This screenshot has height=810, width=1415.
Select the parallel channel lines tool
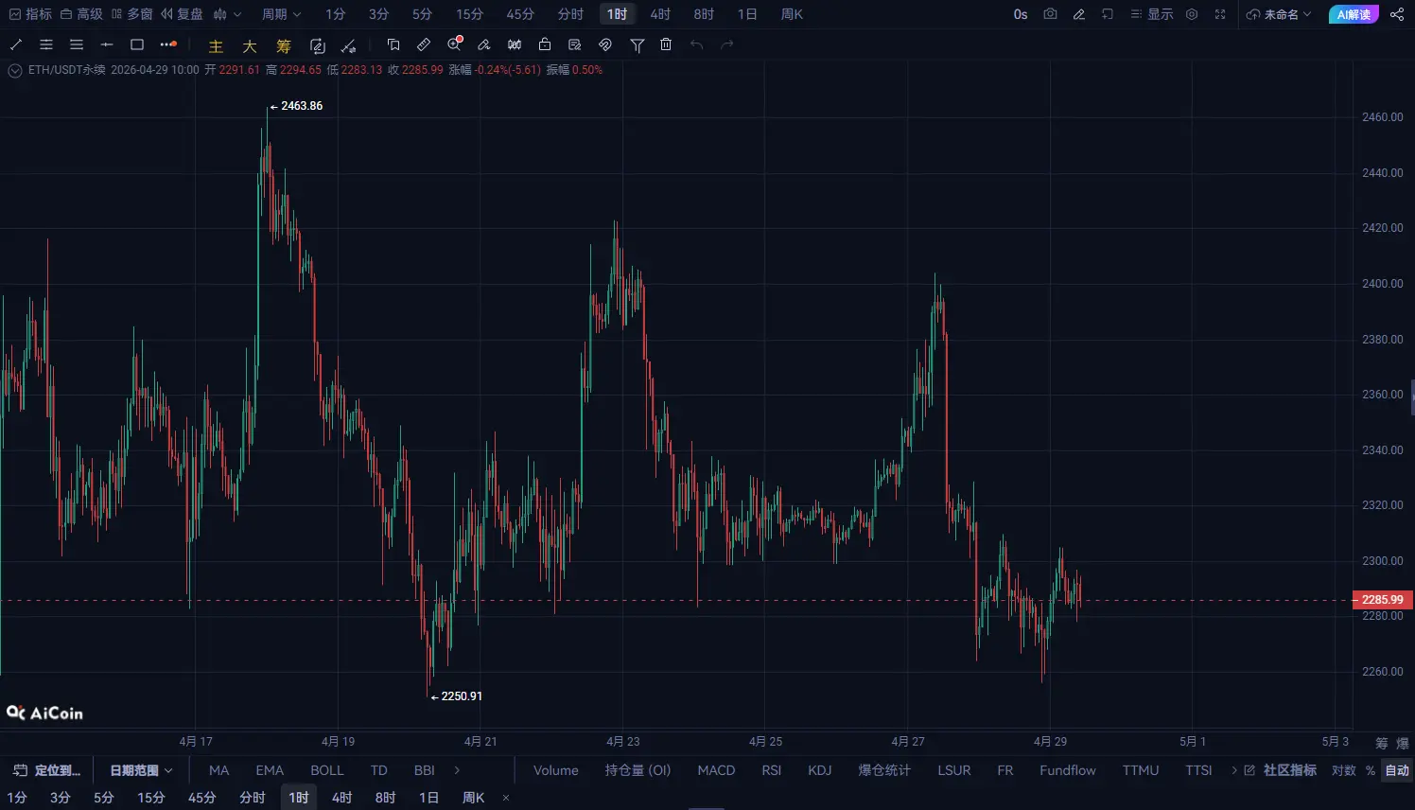click(x=46, y=44)
